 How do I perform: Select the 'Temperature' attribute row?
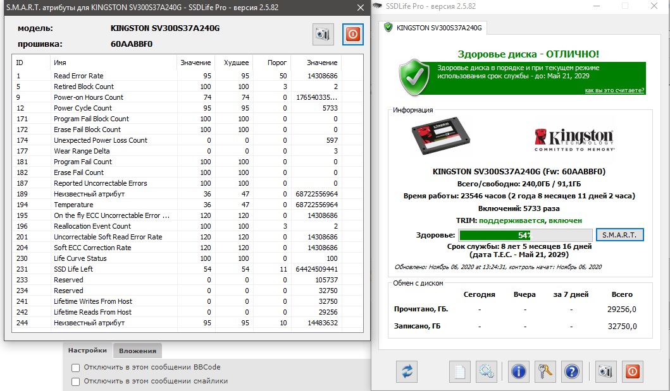[x=187, y=205]
